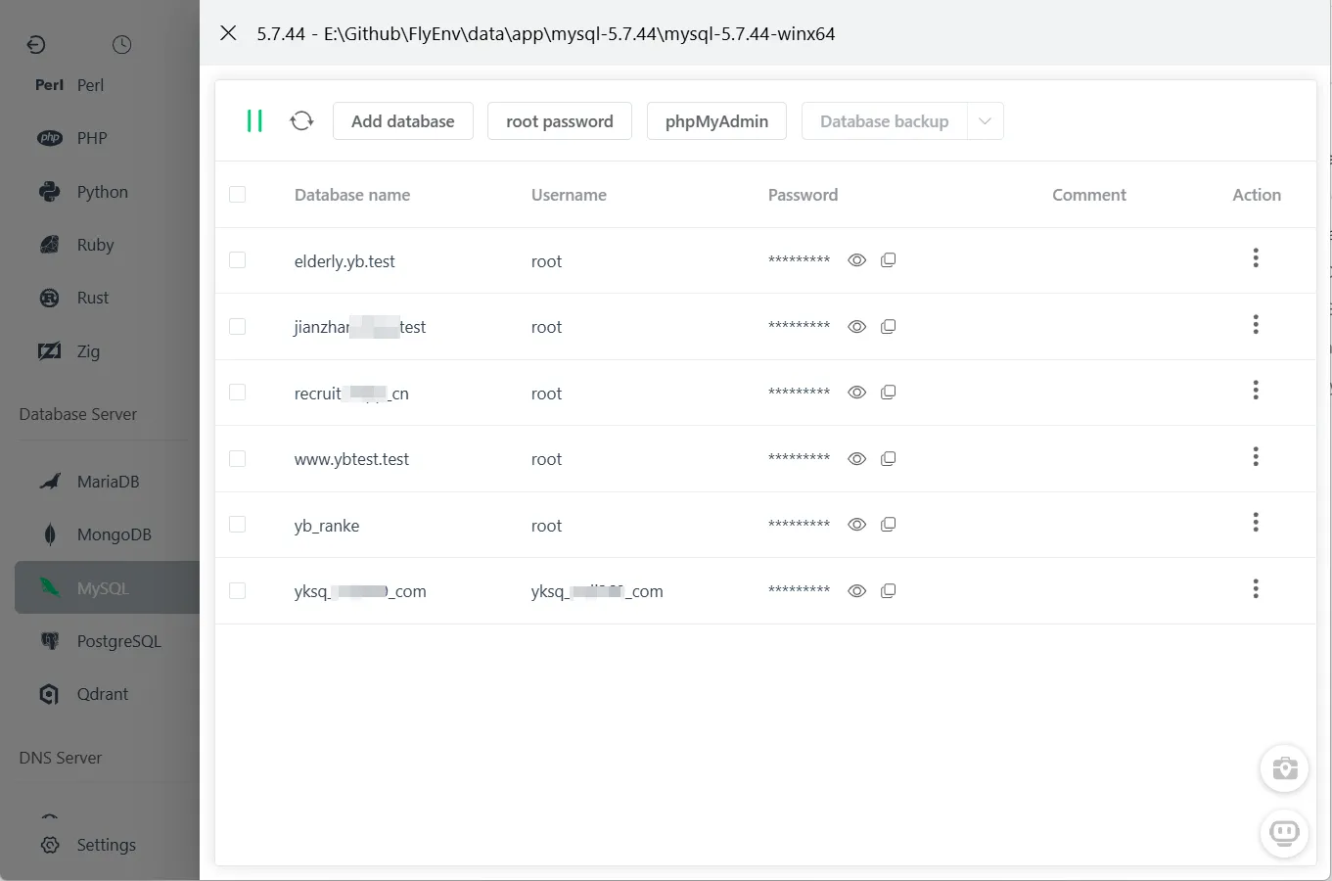
Task: Click the Add database button
Action: [x=402, y=120]
